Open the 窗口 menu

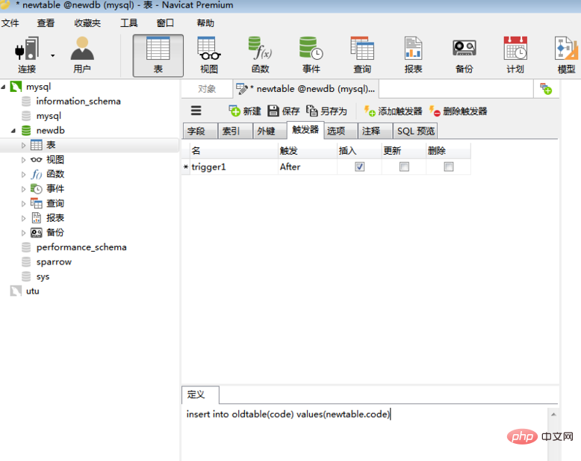(165, 23)
